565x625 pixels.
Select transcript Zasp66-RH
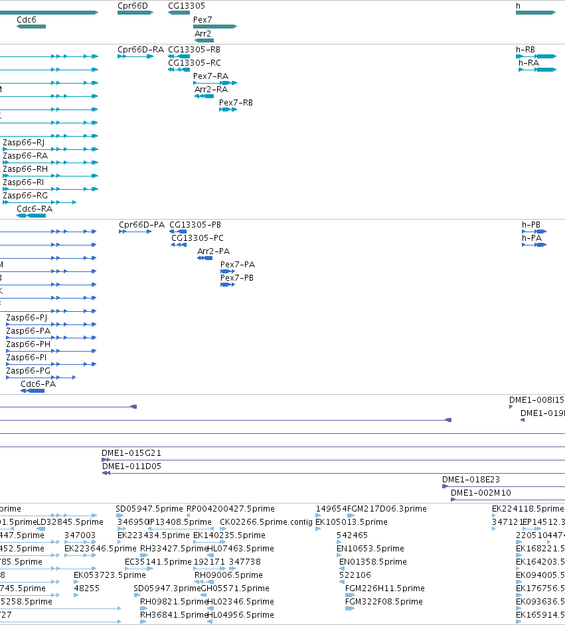(x=50, y=176)
